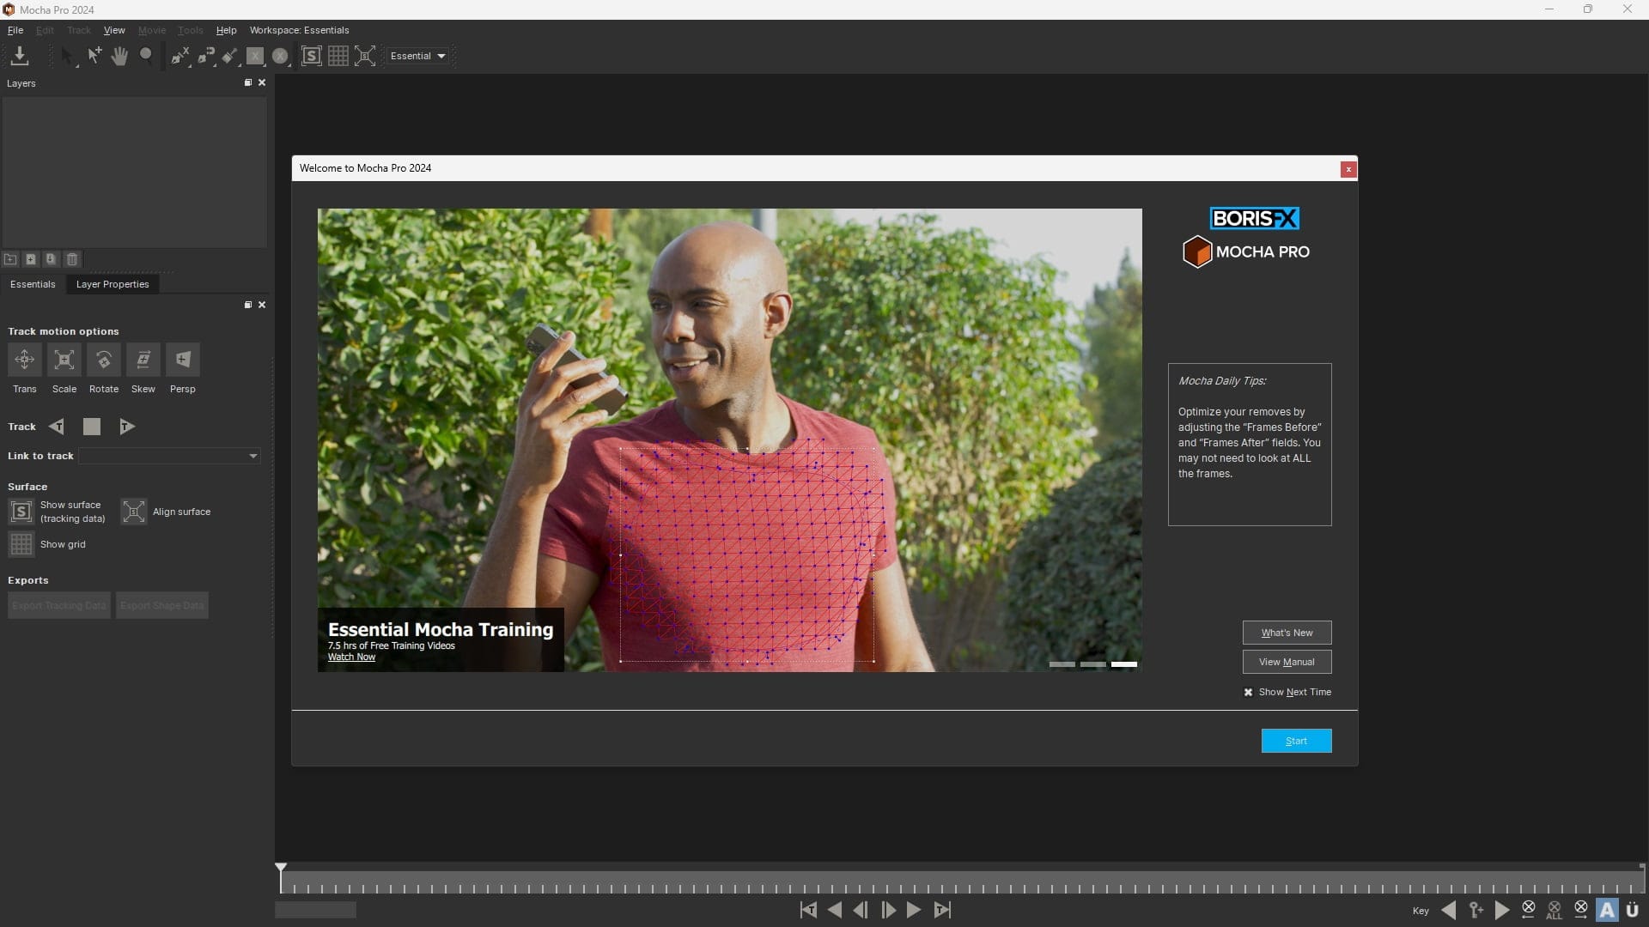Screen dimensions: 1649x927
Task: Select the Zoom magnifier tool
Action: coord(146,56)
